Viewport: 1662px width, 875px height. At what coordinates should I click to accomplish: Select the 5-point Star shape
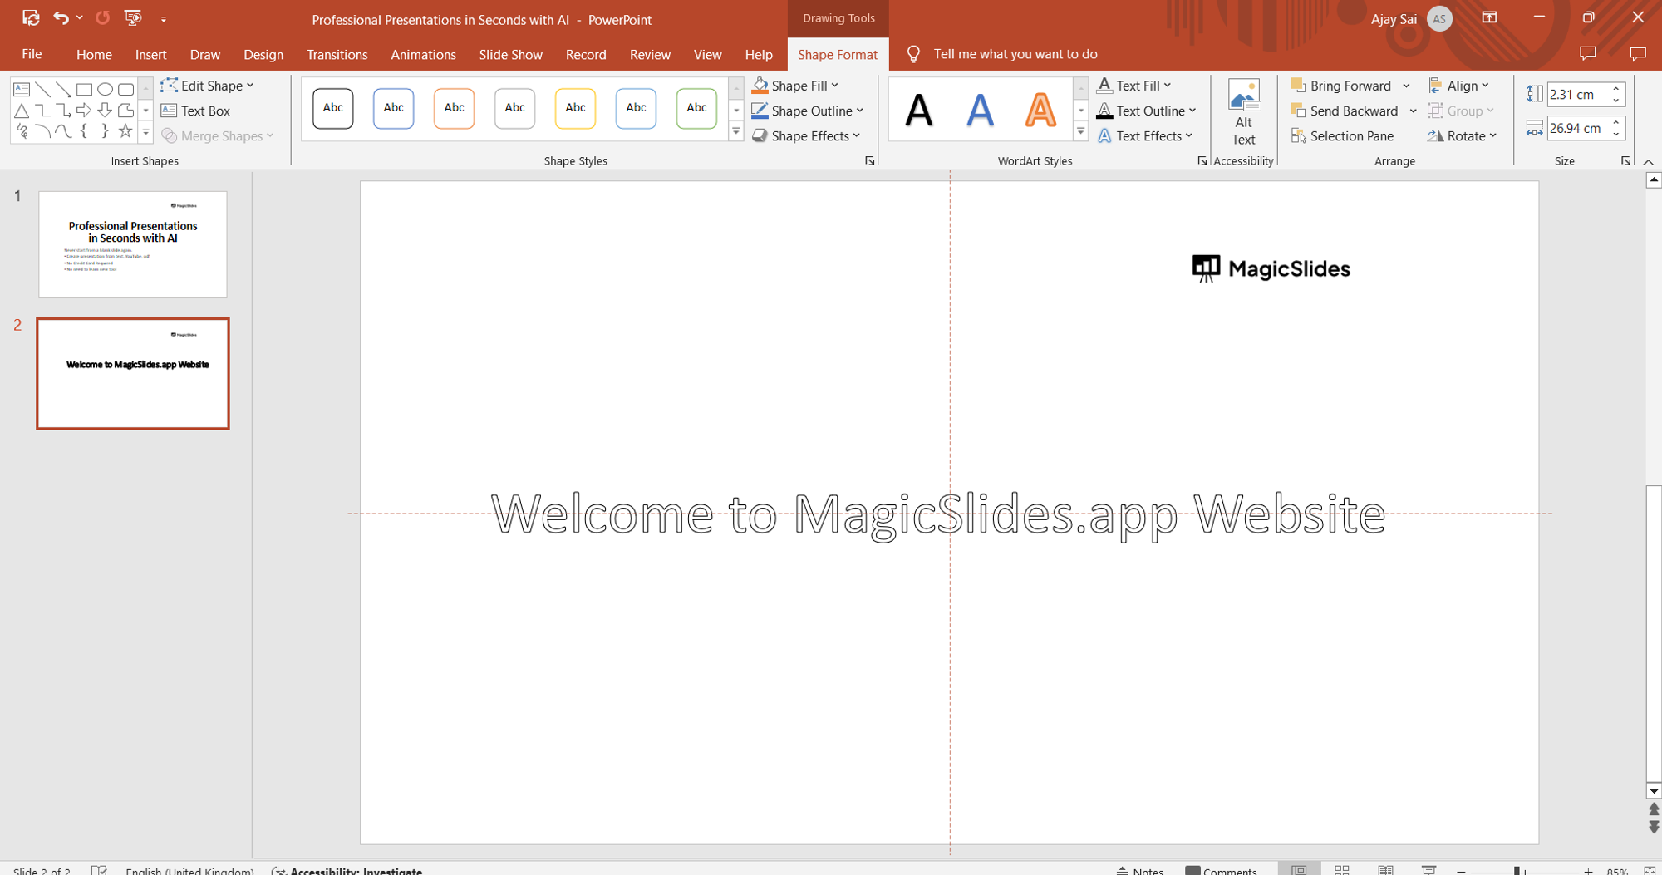pyautogui.click(x=125, y=130)
